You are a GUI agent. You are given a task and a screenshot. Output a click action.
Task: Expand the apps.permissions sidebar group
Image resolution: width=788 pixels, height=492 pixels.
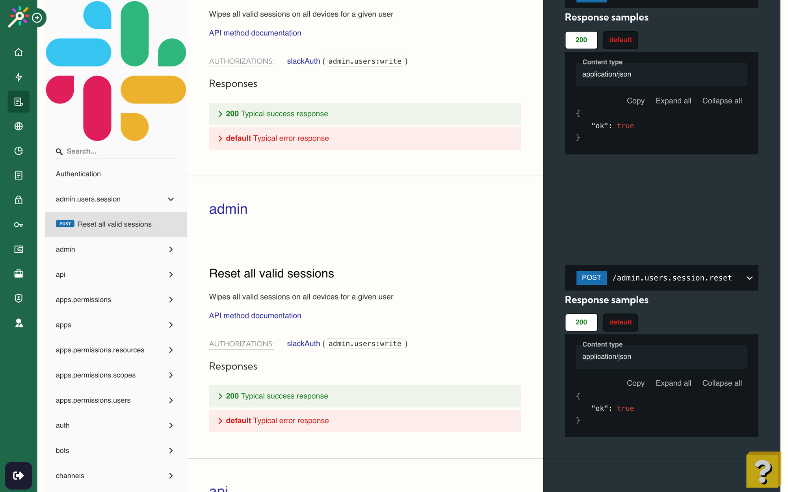coord(171,300)
